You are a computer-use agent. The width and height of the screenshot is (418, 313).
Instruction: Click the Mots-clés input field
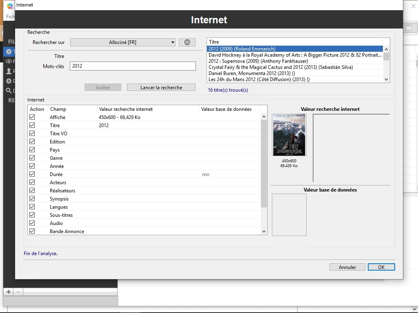point(133,66)
